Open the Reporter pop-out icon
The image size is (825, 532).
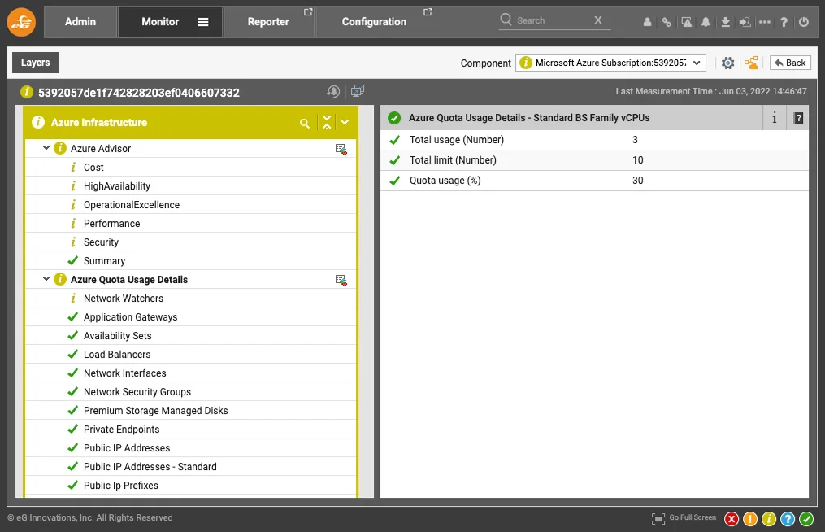pos(308,11)
